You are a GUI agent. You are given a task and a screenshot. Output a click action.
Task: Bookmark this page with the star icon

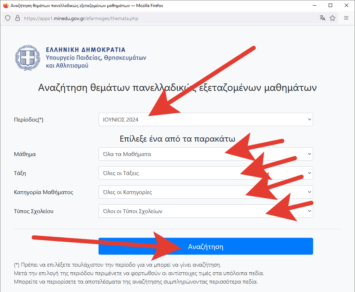pos(332,18)
